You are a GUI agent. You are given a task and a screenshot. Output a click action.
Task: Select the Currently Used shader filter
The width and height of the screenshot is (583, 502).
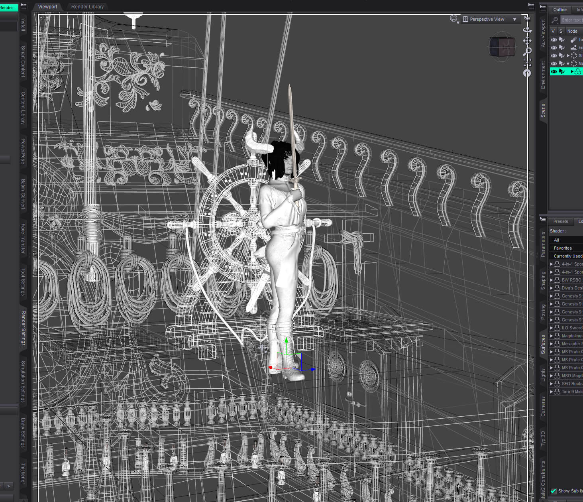click(x=566, y=256)
